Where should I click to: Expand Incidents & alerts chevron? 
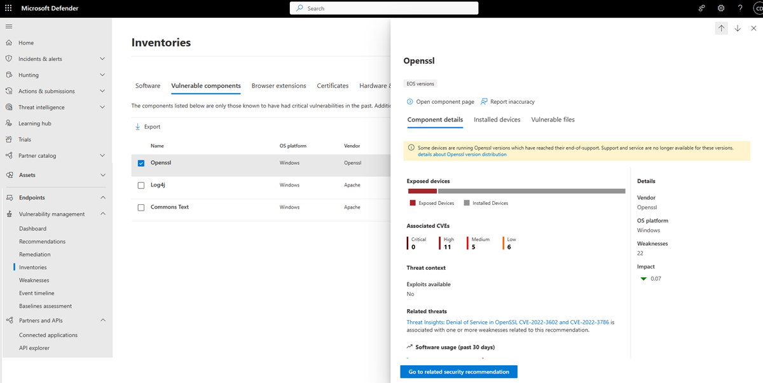103,59
